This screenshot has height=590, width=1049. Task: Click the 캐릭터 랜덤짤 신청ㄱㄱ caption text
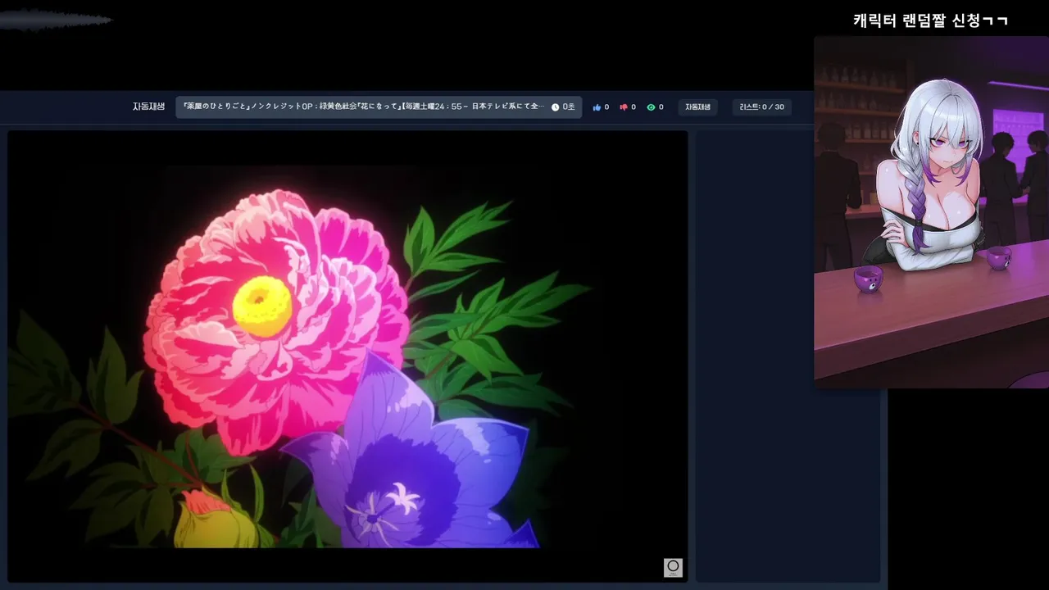pyautogui.click(x=930, y=21)
